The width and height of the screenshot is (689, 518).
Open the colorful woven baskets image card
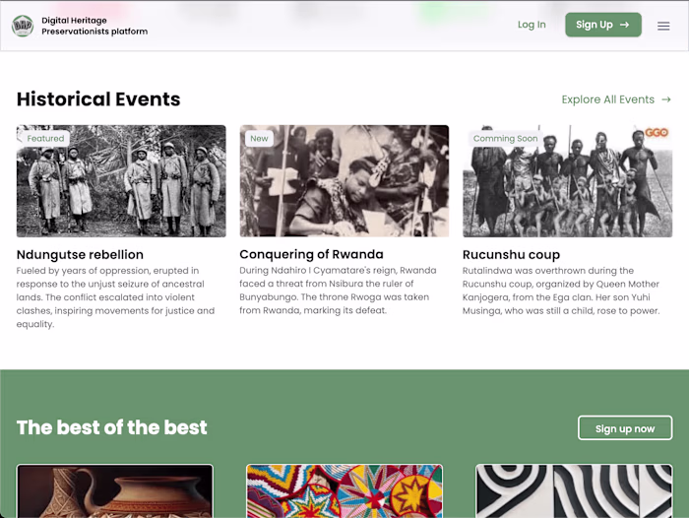(344, 490)
